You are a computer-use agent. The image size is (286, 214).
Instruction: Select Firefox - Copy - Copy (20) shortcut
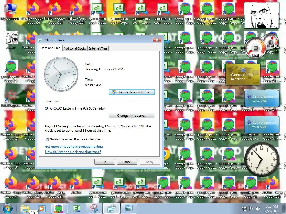76,13
